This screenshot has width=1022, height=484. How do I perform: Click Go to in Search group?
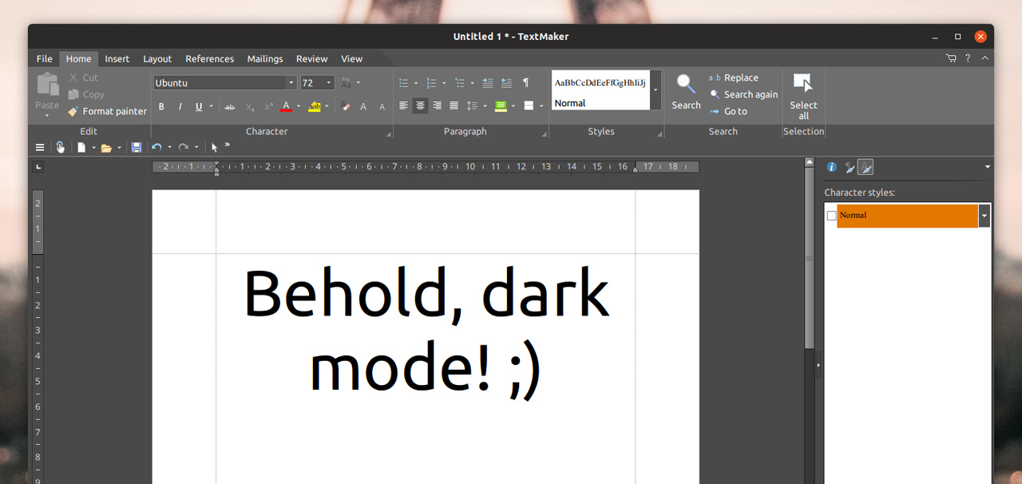(728, 111)
